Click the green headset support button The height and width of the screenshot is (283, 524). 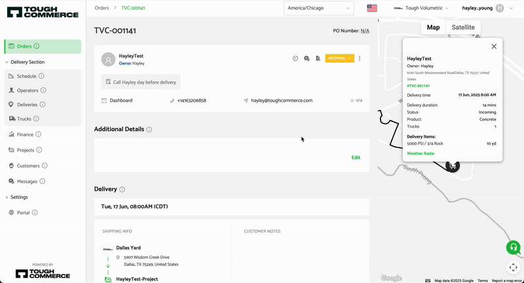pyautogui.click(x=513, y=248)
